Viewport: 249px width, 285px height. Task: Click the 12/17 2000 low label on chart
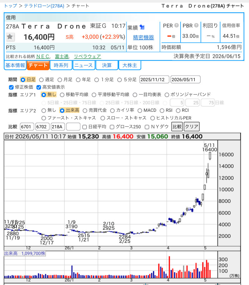(x=47, y=240)
